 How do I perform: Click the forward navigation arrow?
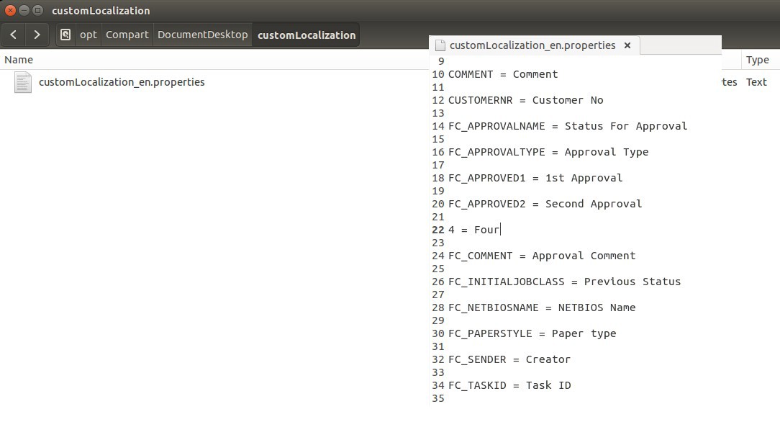pos(37,34)
